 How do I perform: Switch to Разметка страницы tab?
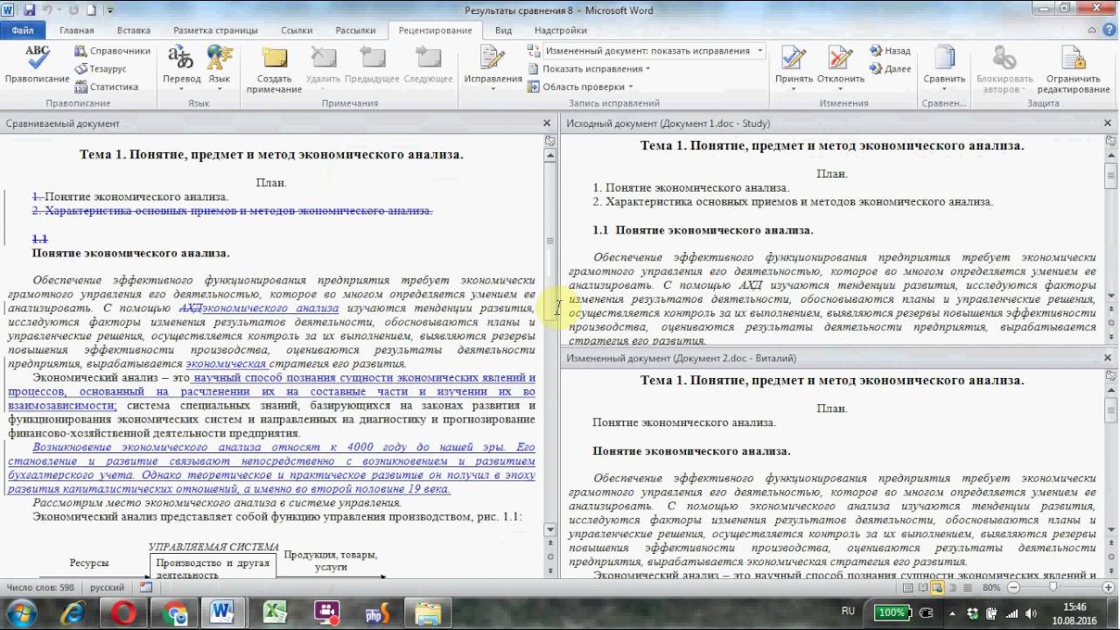[x=216, y=31]
